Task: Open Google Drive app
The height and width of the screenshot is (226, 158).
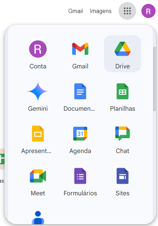Action: 122,54
